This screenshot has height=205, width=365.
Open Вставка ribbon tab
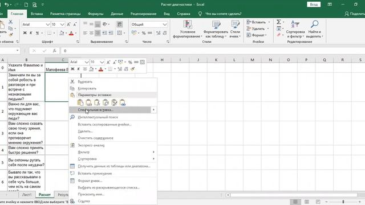(x=36, y=14)
